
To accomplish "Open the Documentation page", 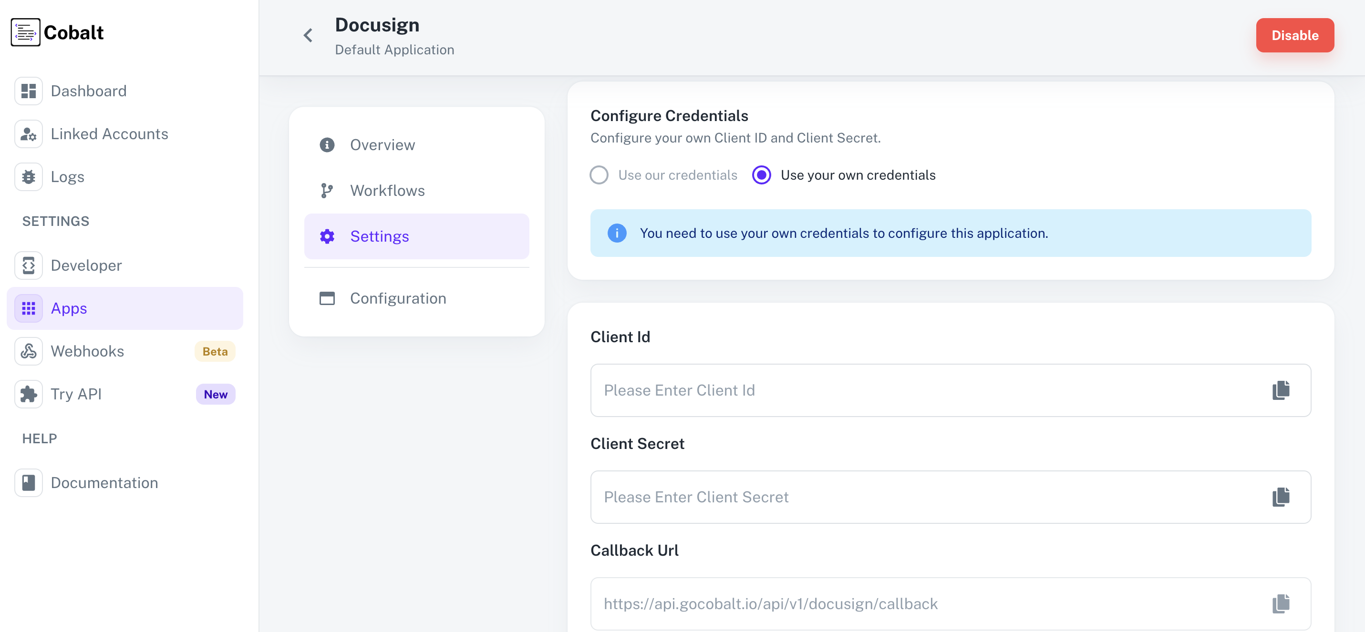I will (x=104, y=482).
